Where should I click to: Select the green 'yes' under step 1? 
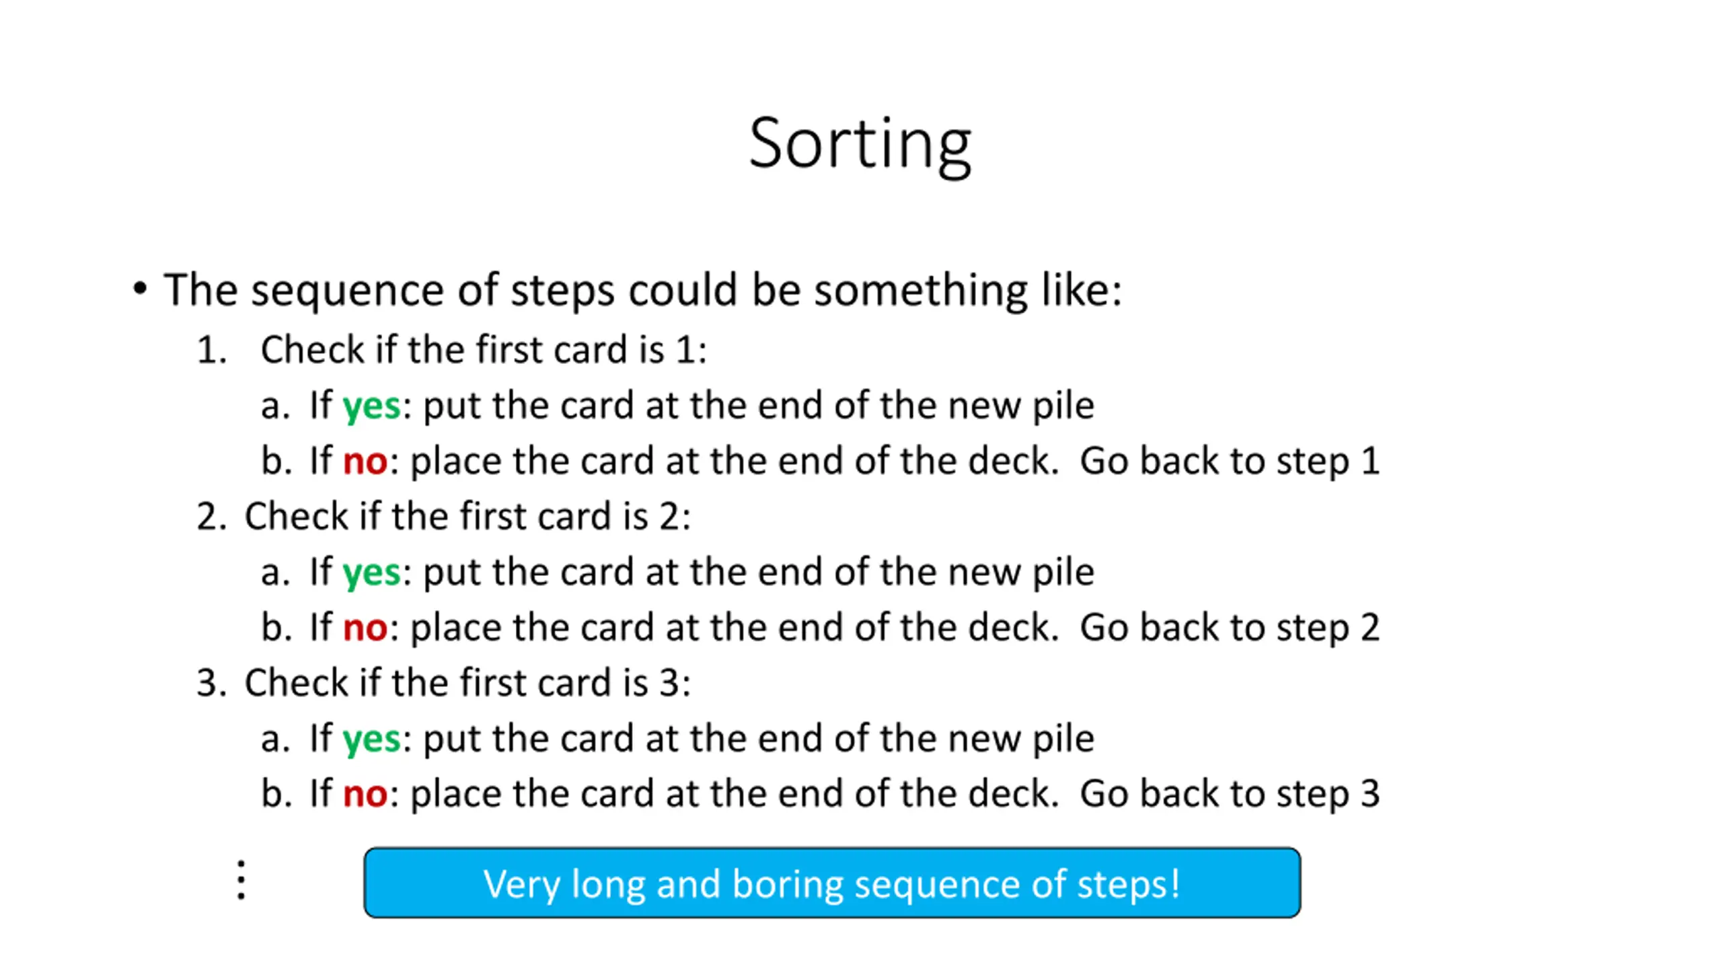371,406
